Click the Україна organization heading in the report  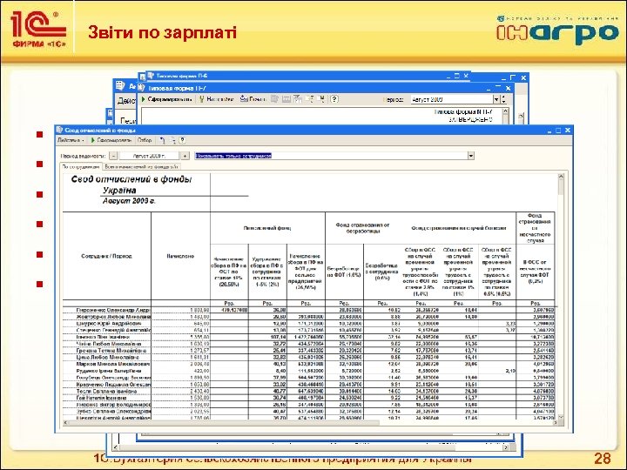click(x=119, y=191)
